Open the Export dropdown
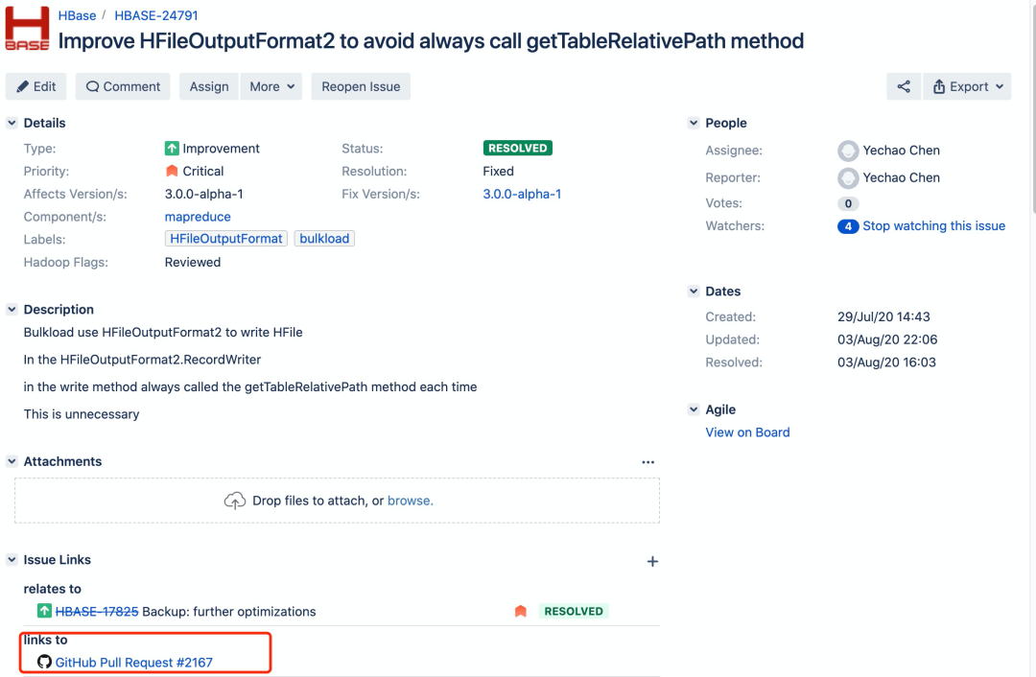Image resolution: width=1036 pixels, height=677 pixels. (x=968, y=86)
